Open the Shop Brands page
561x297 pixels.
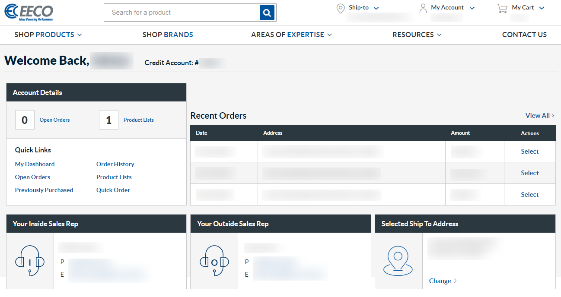168,35
